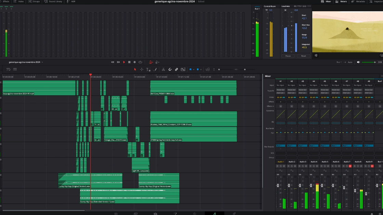Viewport: 383px width, 215px height.
Task: Select the crosshair range selection tool
Action: click(x=142, y=70)
